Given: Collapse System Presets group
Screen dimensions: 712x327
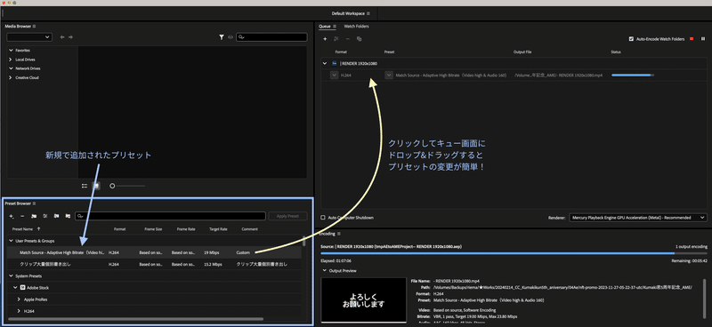Looking at the screenshot, I should click(11, 275).
